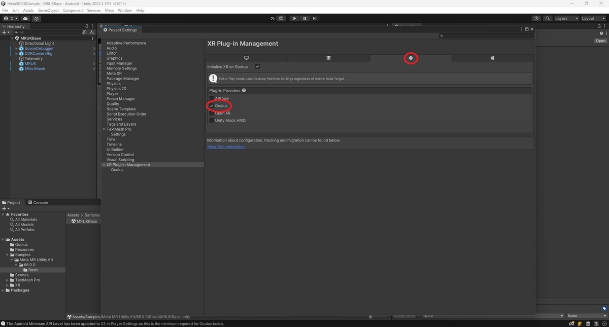Open Unity version control icon in toolbar
The width and height of the screenshot is (609, 327).
pyautogui.click(x=37, y=18)
